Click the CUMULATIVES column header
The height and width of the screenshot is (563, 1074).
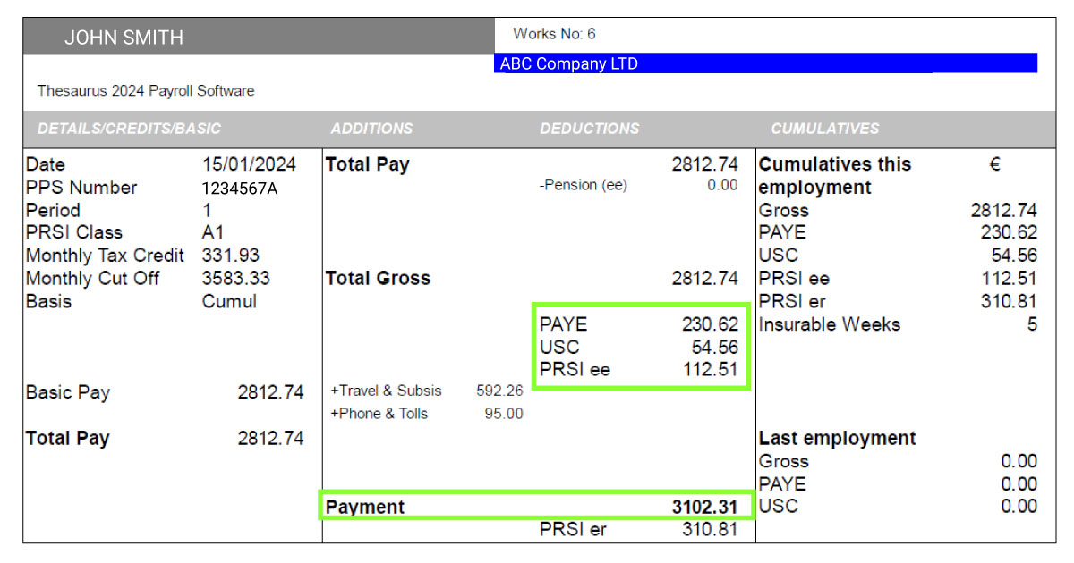point(824,128)
